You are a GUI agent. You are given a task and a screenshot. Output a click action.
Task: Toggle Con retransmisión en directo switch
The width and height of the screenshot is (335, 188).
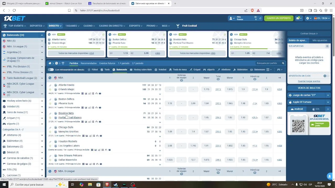coord(51,70)
